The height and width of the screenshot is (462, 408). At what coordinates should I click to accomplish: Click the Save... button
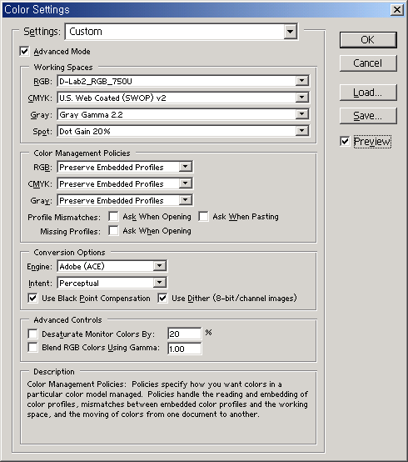click(368, 116)
